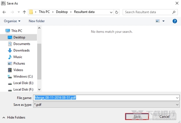
Task: Click the Save button
Action: point(137,116)
